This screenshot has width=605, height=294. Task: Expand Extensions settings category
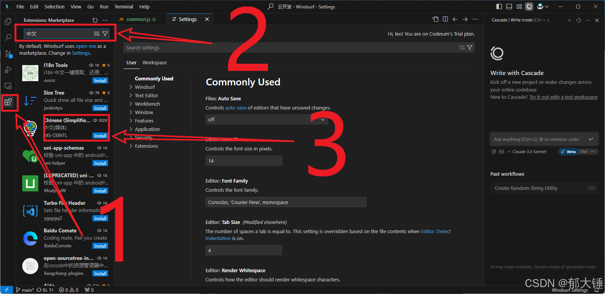[146, 146]
